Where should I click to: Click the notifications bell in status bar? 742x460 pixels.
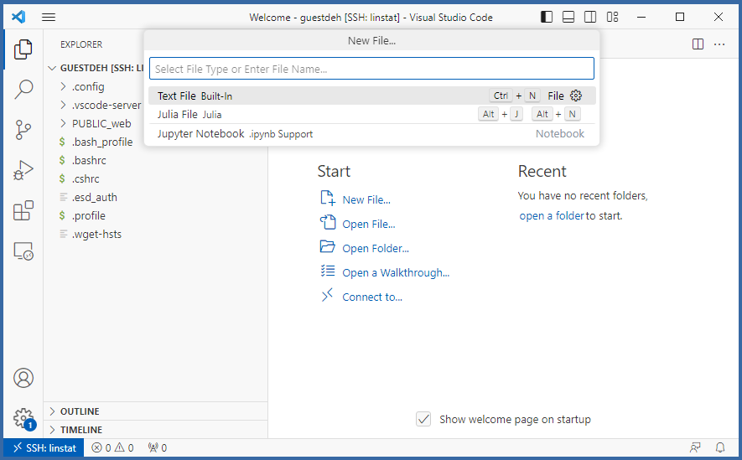point(719,448)
